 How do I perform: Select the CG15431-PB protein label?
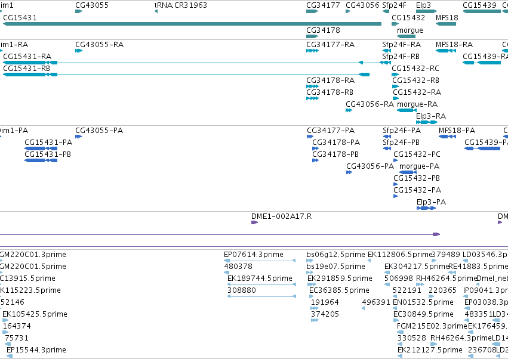(48, 154)
